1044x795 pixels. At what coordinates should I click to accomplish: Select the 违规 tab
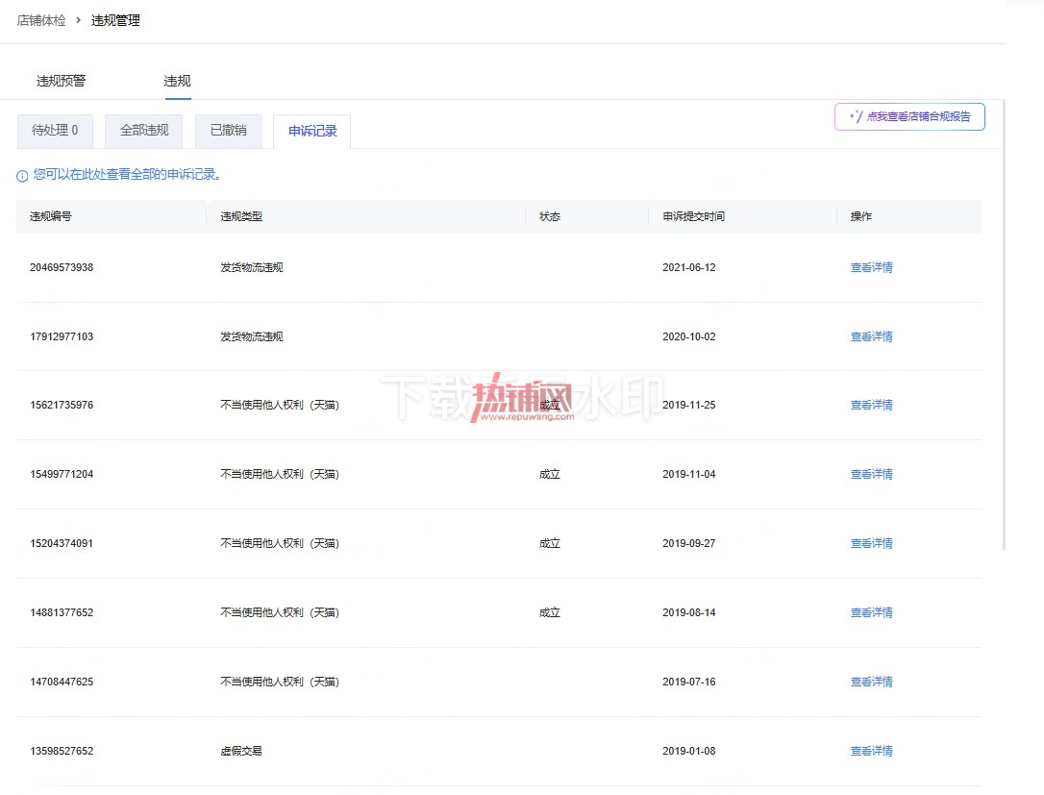(x=177, y=81)
